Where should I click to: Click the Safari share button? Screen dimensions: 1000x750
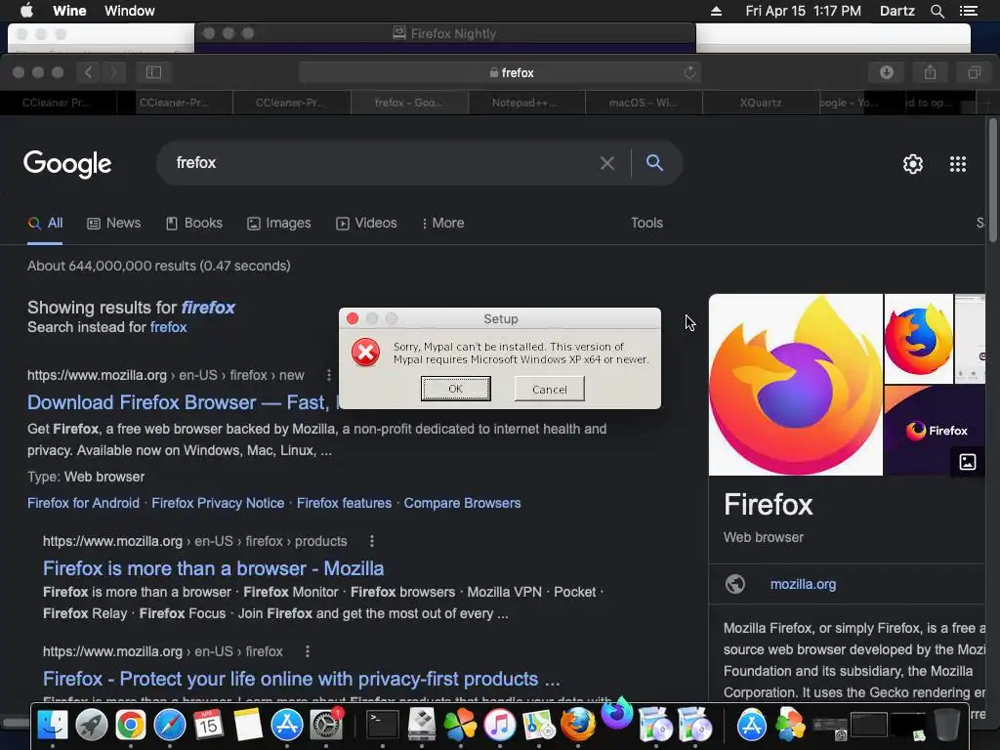930,72
